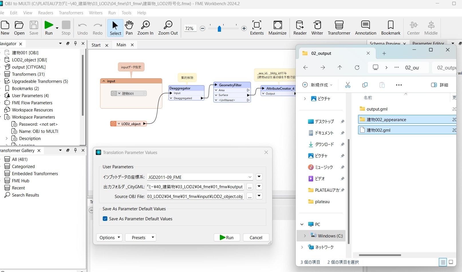
Task: Switch to the Start tab
Action: [96, 45]
